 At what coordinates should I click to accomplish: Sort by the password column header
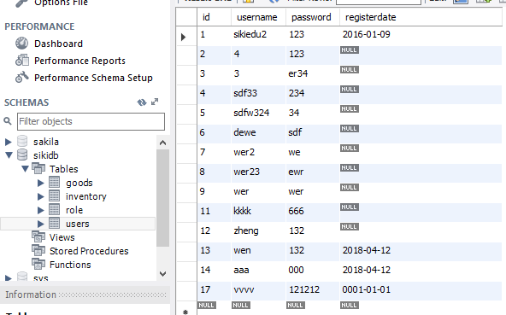[x=312, y=17]
